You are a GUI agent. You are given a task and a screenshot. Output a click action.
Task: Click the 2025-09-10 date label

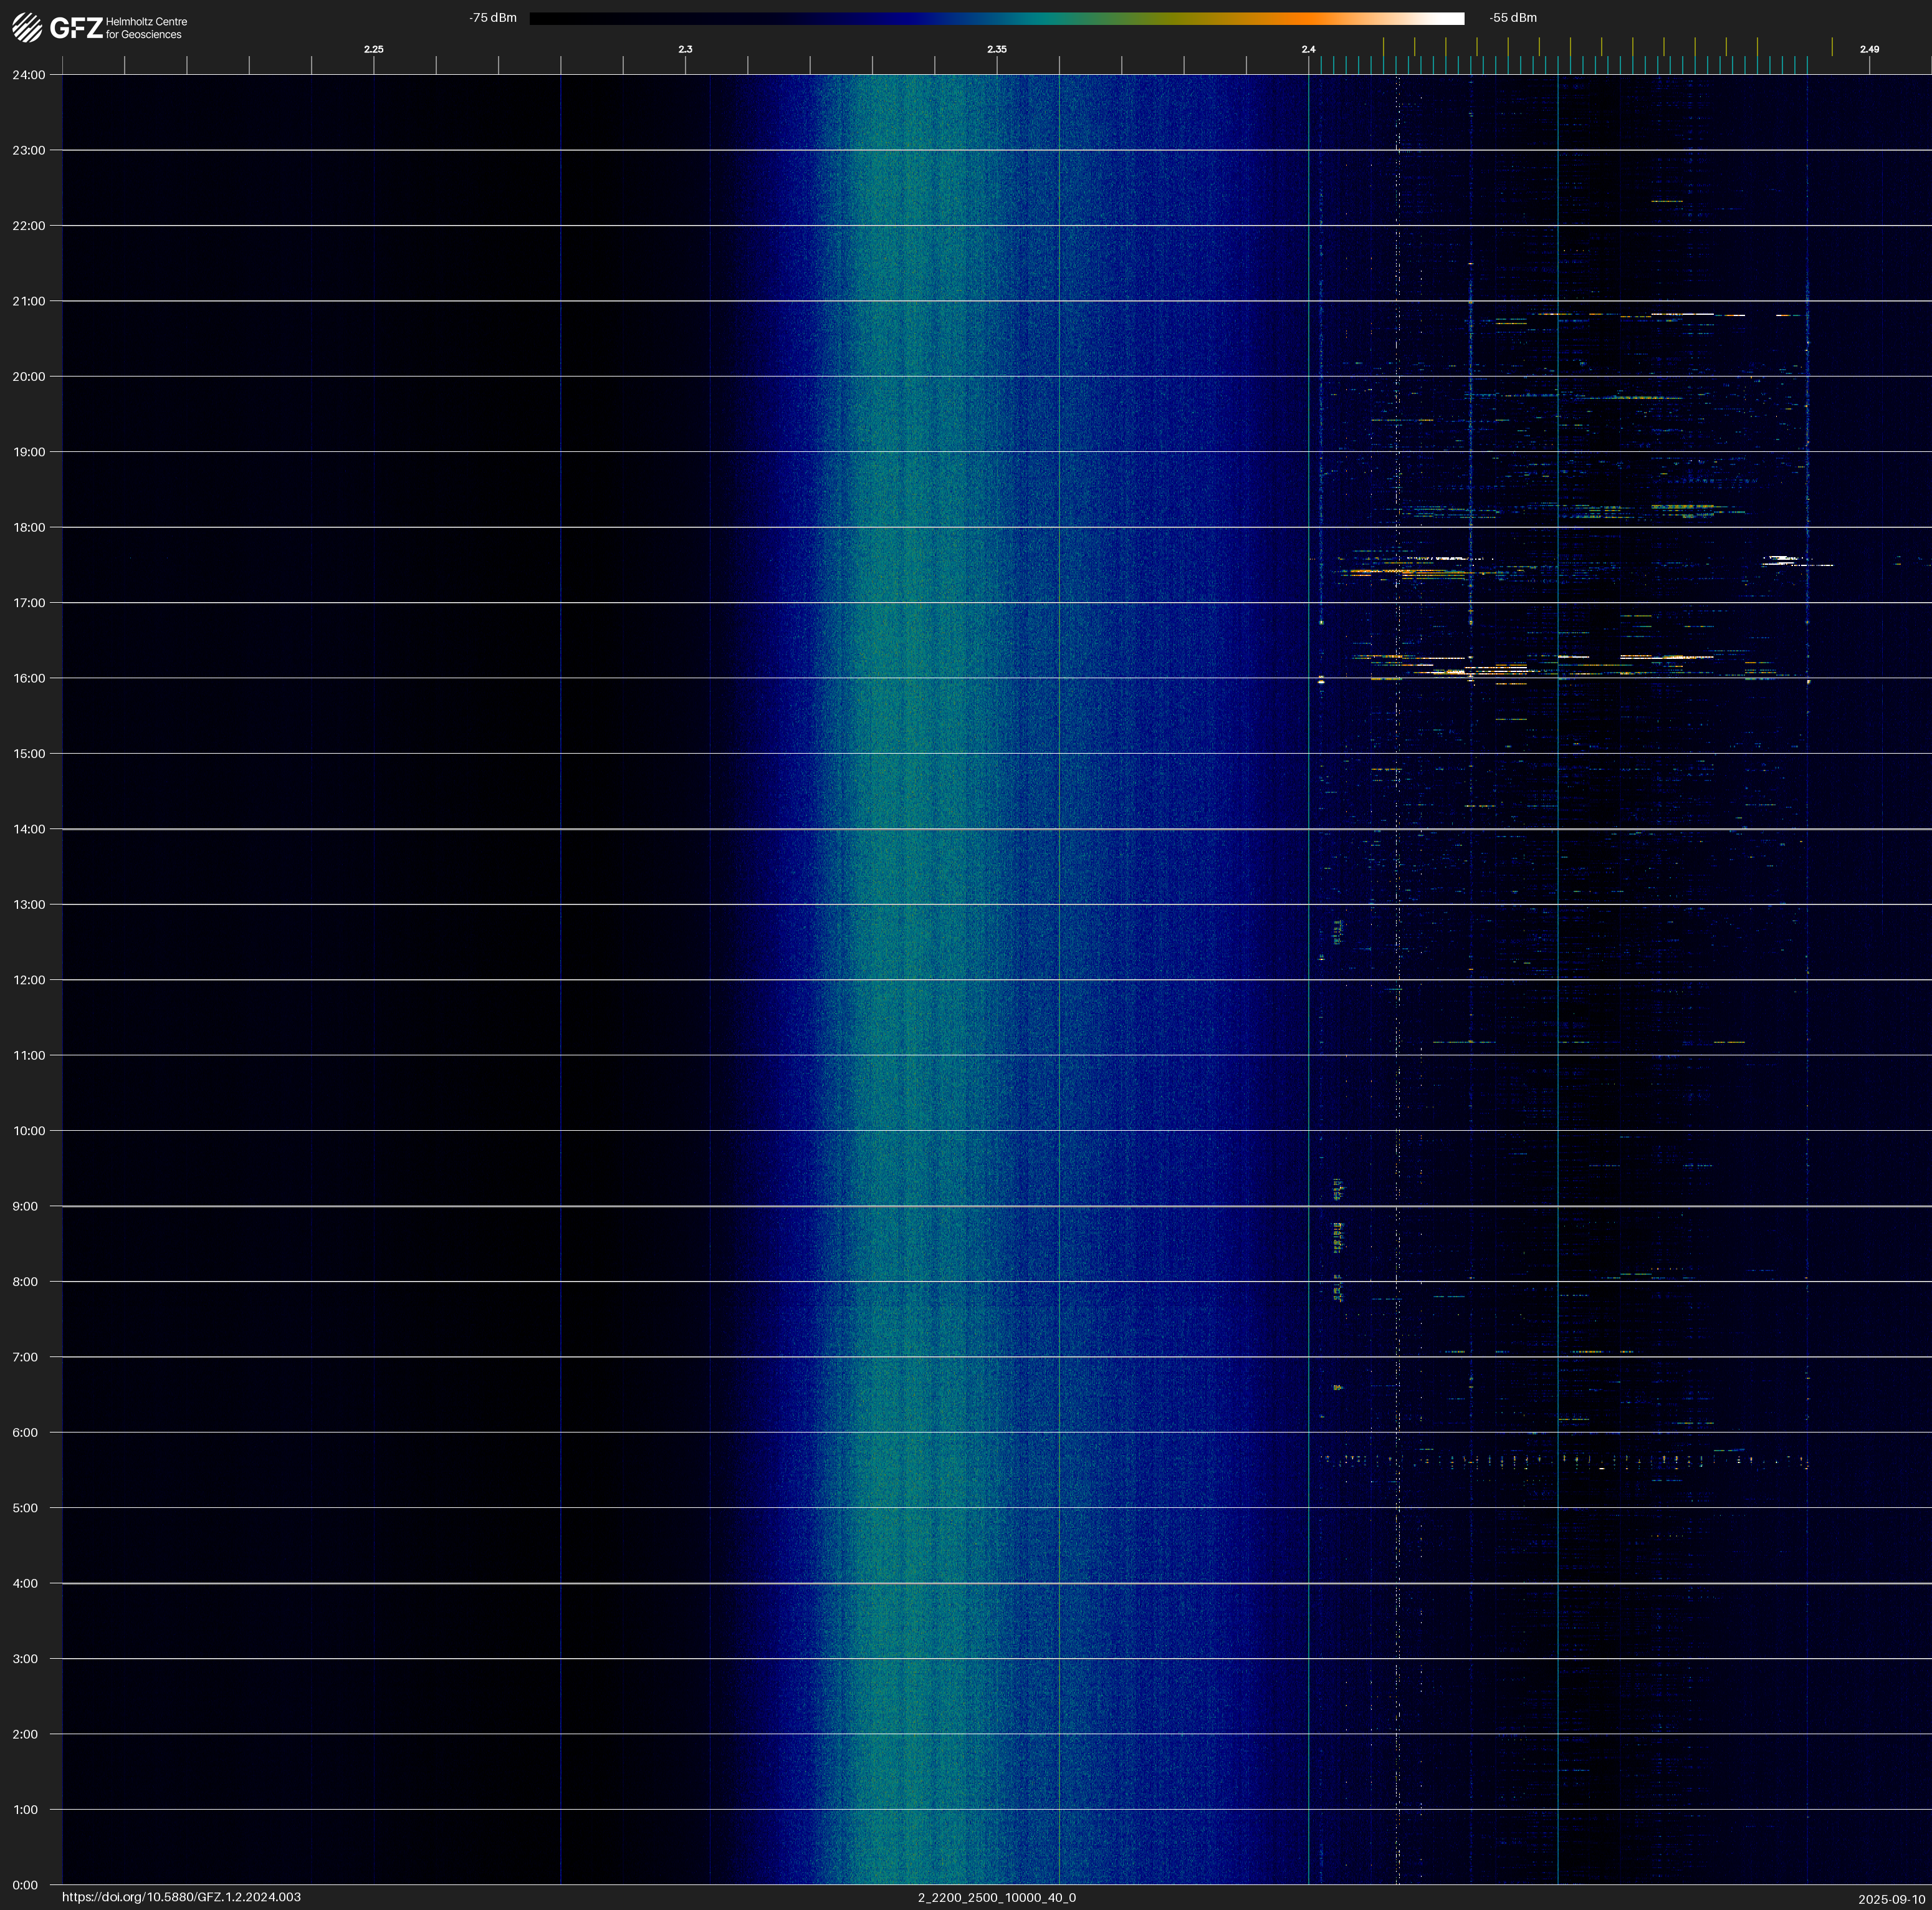coord(1891,1898)
